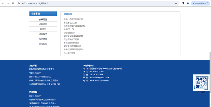Click the browser forward arrow
The height and width of the screenshot is (107, 211).
coord(8,3)
